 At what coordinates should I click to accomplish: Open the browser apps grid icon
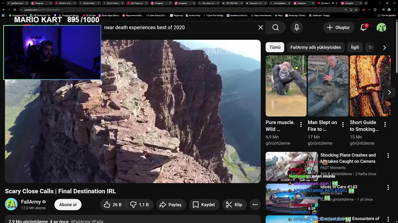point(3,15)
